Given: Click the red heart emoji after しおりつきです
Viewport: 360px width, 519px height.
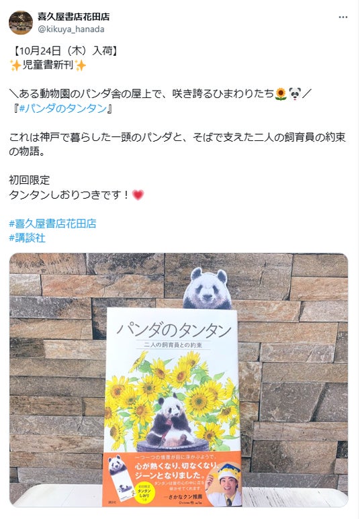Looking at the screenshot, I should click(138, 195).
